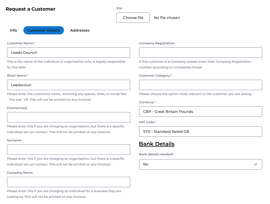Click the 'File' label above Choose file

119,8
